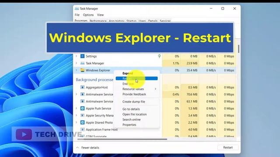
Task: Expand the Apple Push Service row
Action: [76, 108]
